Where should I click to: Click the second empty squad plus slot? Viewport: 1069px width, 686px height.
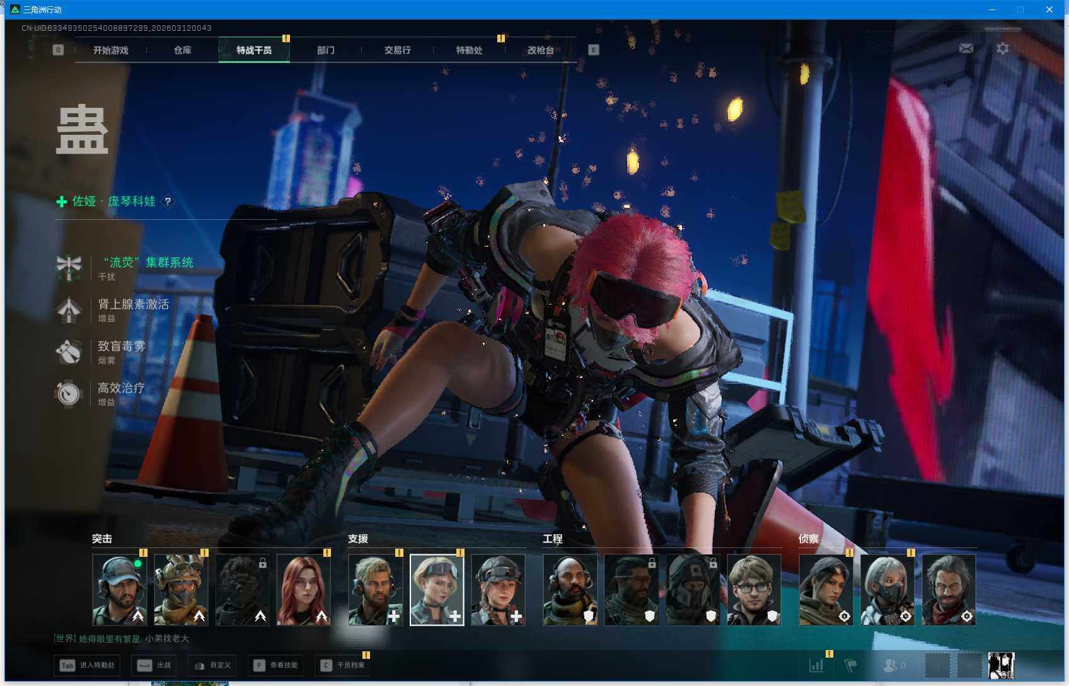pyautogui.click(x=969, y=665)
